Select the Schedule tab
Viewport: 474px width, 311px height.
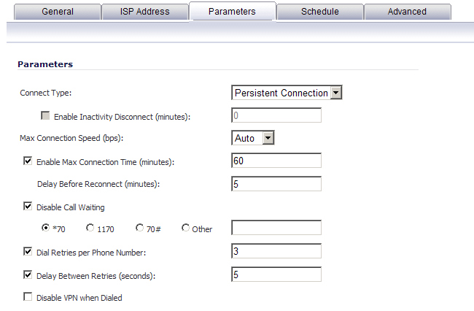pos(320,12)
